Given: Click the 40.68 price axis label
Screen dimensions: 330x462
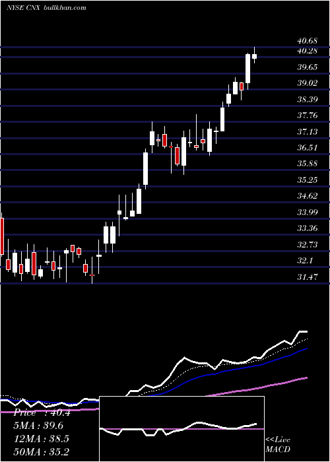Looking at the screenshot, I should coord(308,41).
